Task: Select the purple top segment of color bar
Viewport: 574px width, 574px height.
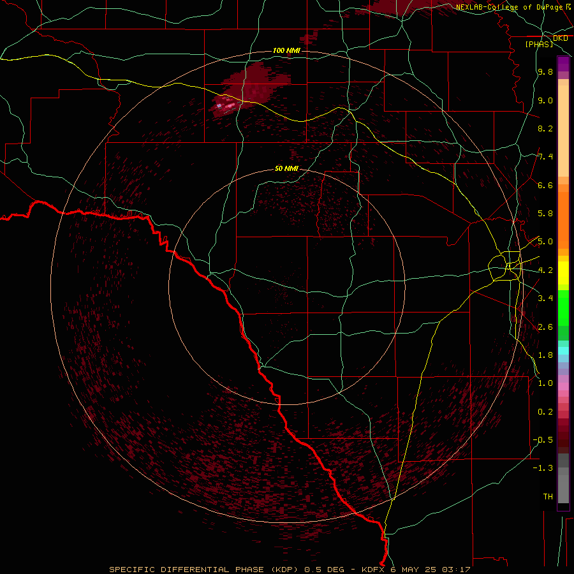Action: (563, 64)
